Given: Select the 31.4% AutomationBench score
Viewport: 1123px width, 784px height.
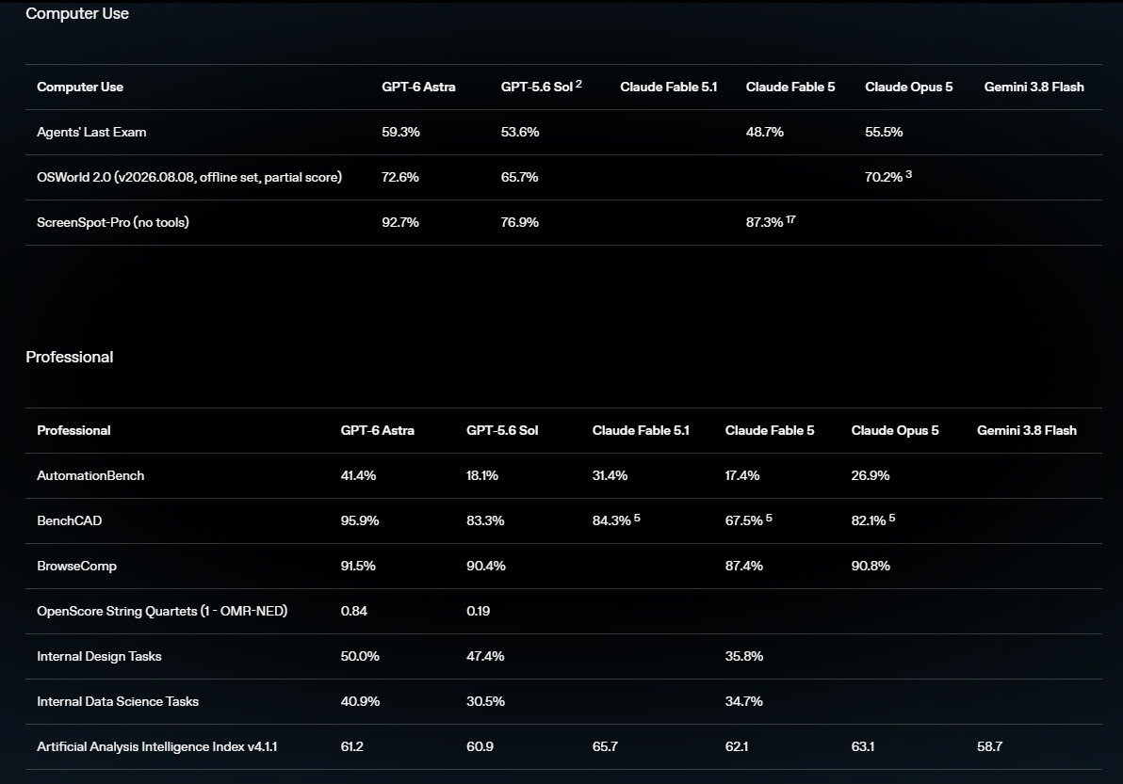Looking at the screenshot, I should (610, 475).
